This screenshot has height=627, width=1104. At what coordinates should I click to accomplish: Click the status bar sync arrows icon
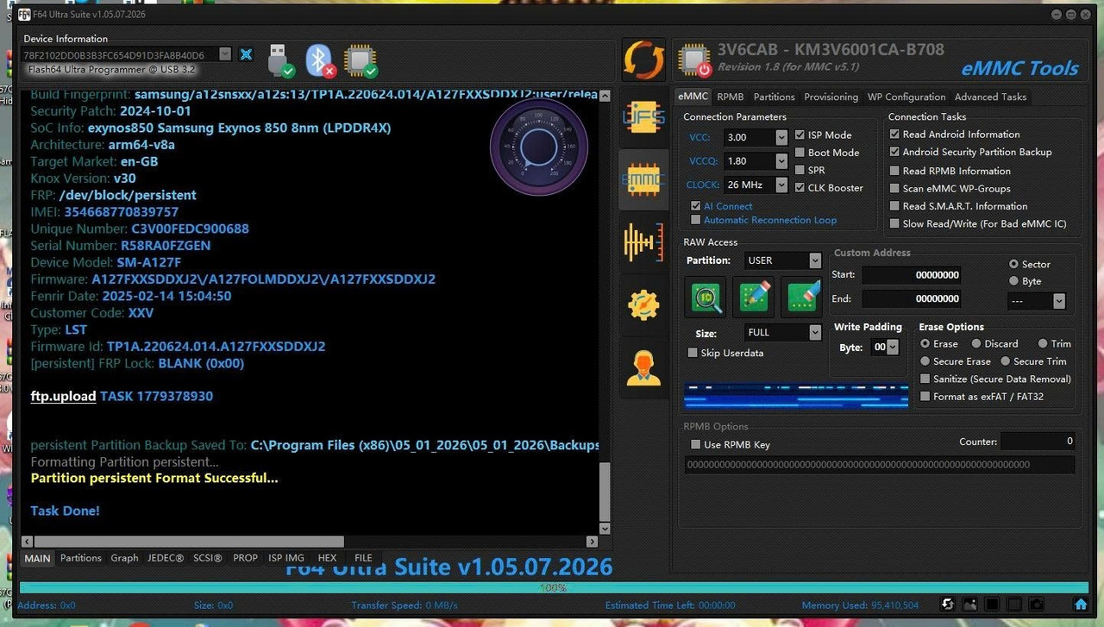pyautogui.click(x=948, y=605)
